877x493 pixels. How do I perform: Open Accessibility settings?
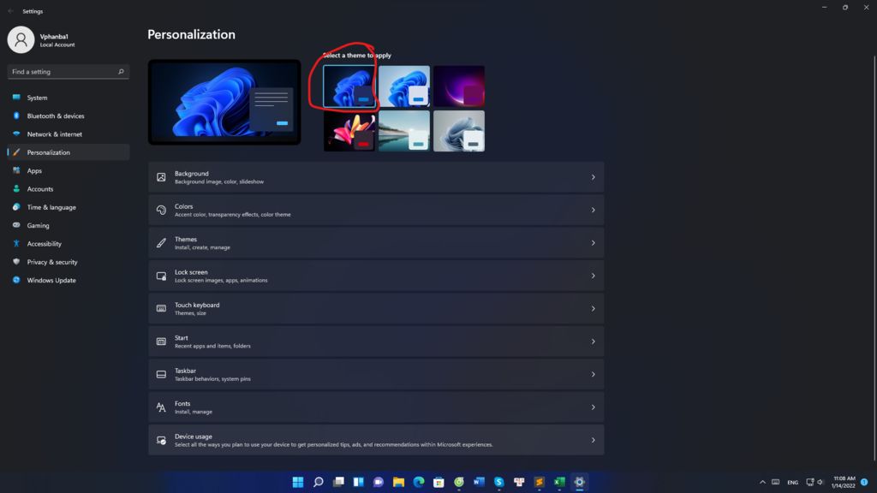point(69,244)
